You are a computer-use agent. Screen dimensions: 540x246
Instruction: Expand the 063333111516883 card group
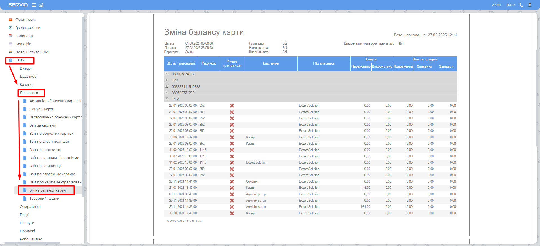tap(167, 86)
